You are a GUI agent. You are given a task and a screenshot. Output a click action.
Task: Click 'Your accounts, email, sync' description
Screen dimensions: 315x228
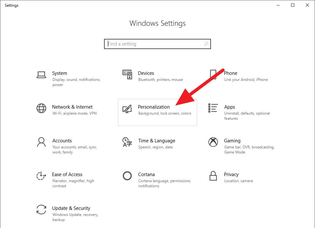pos(75,150)
